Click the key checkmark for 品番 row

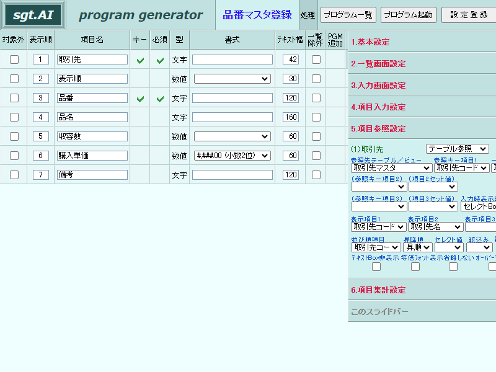point(141,99)
